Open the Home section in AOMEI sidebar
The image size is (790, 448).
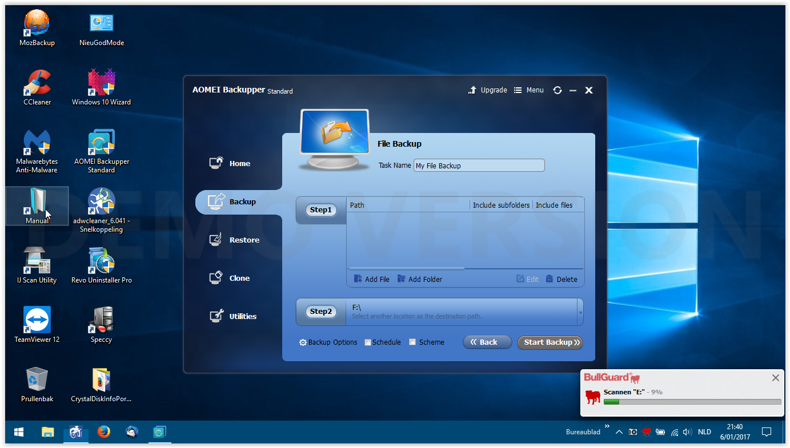pos(230,163)
